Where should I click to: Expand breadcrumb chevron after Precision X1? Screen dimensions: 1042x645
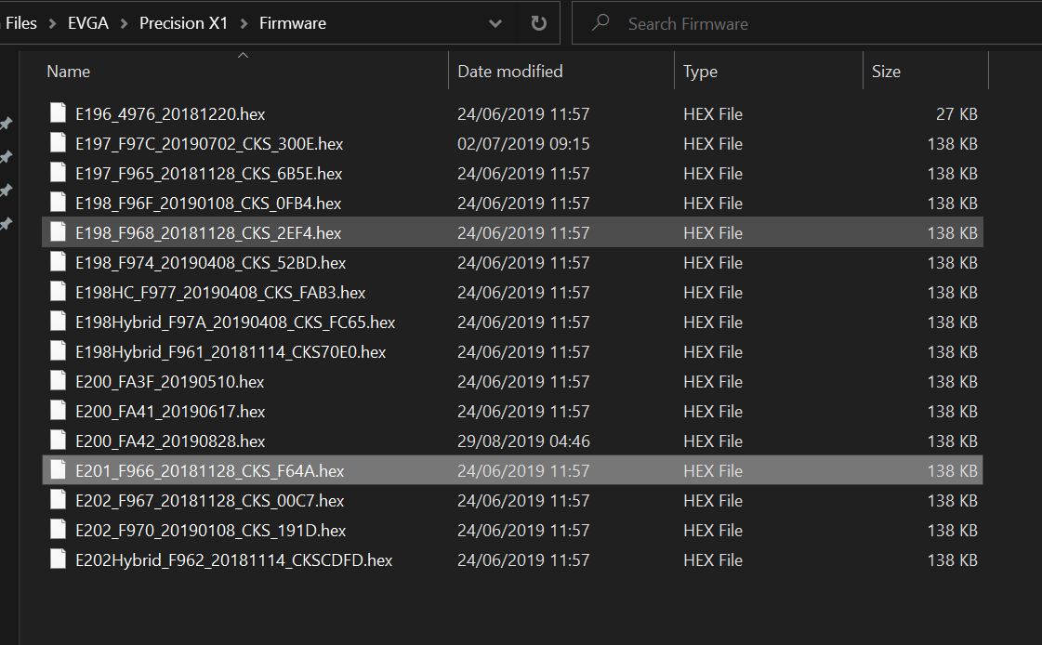244,23
